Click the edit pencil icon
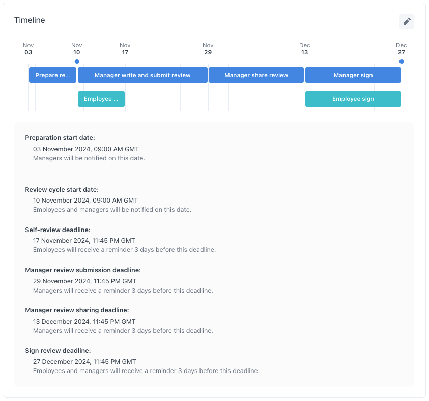This screenshot has height=401, width=429. coord(406,21)
